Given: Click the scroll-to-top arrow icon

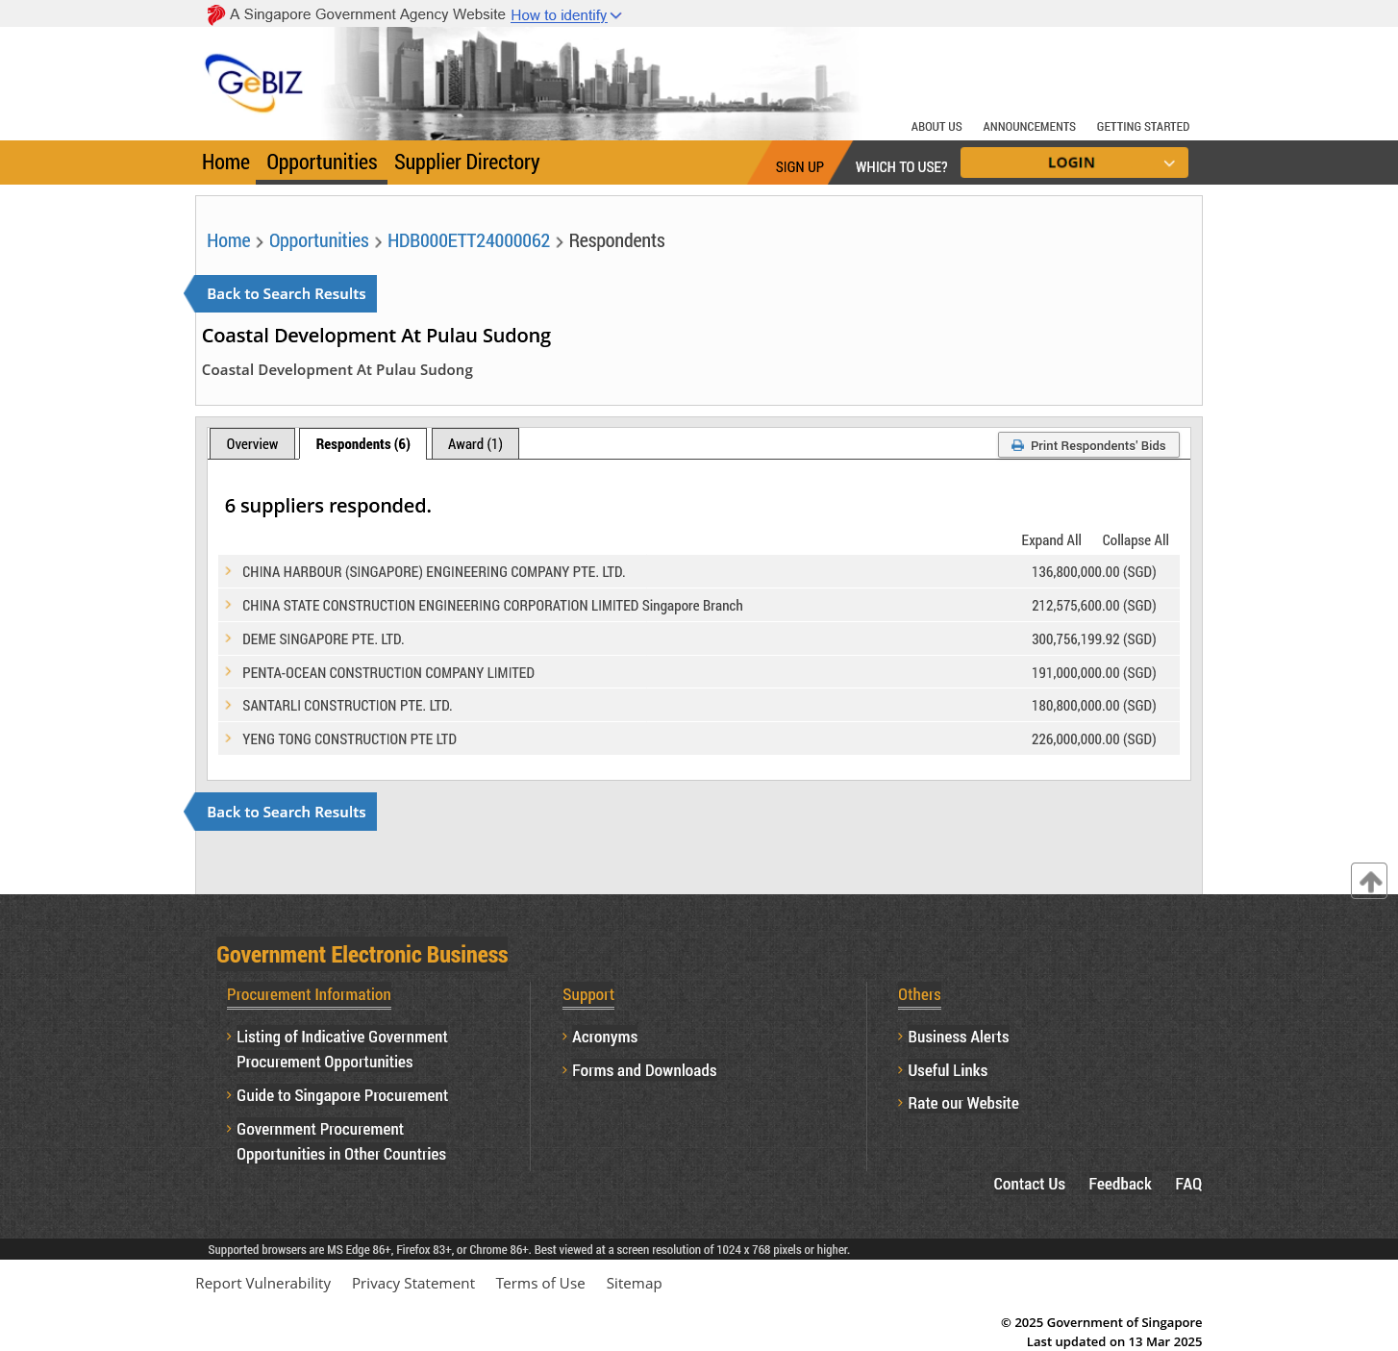Looking at the screenshot, I should (x=1369, y=880).
